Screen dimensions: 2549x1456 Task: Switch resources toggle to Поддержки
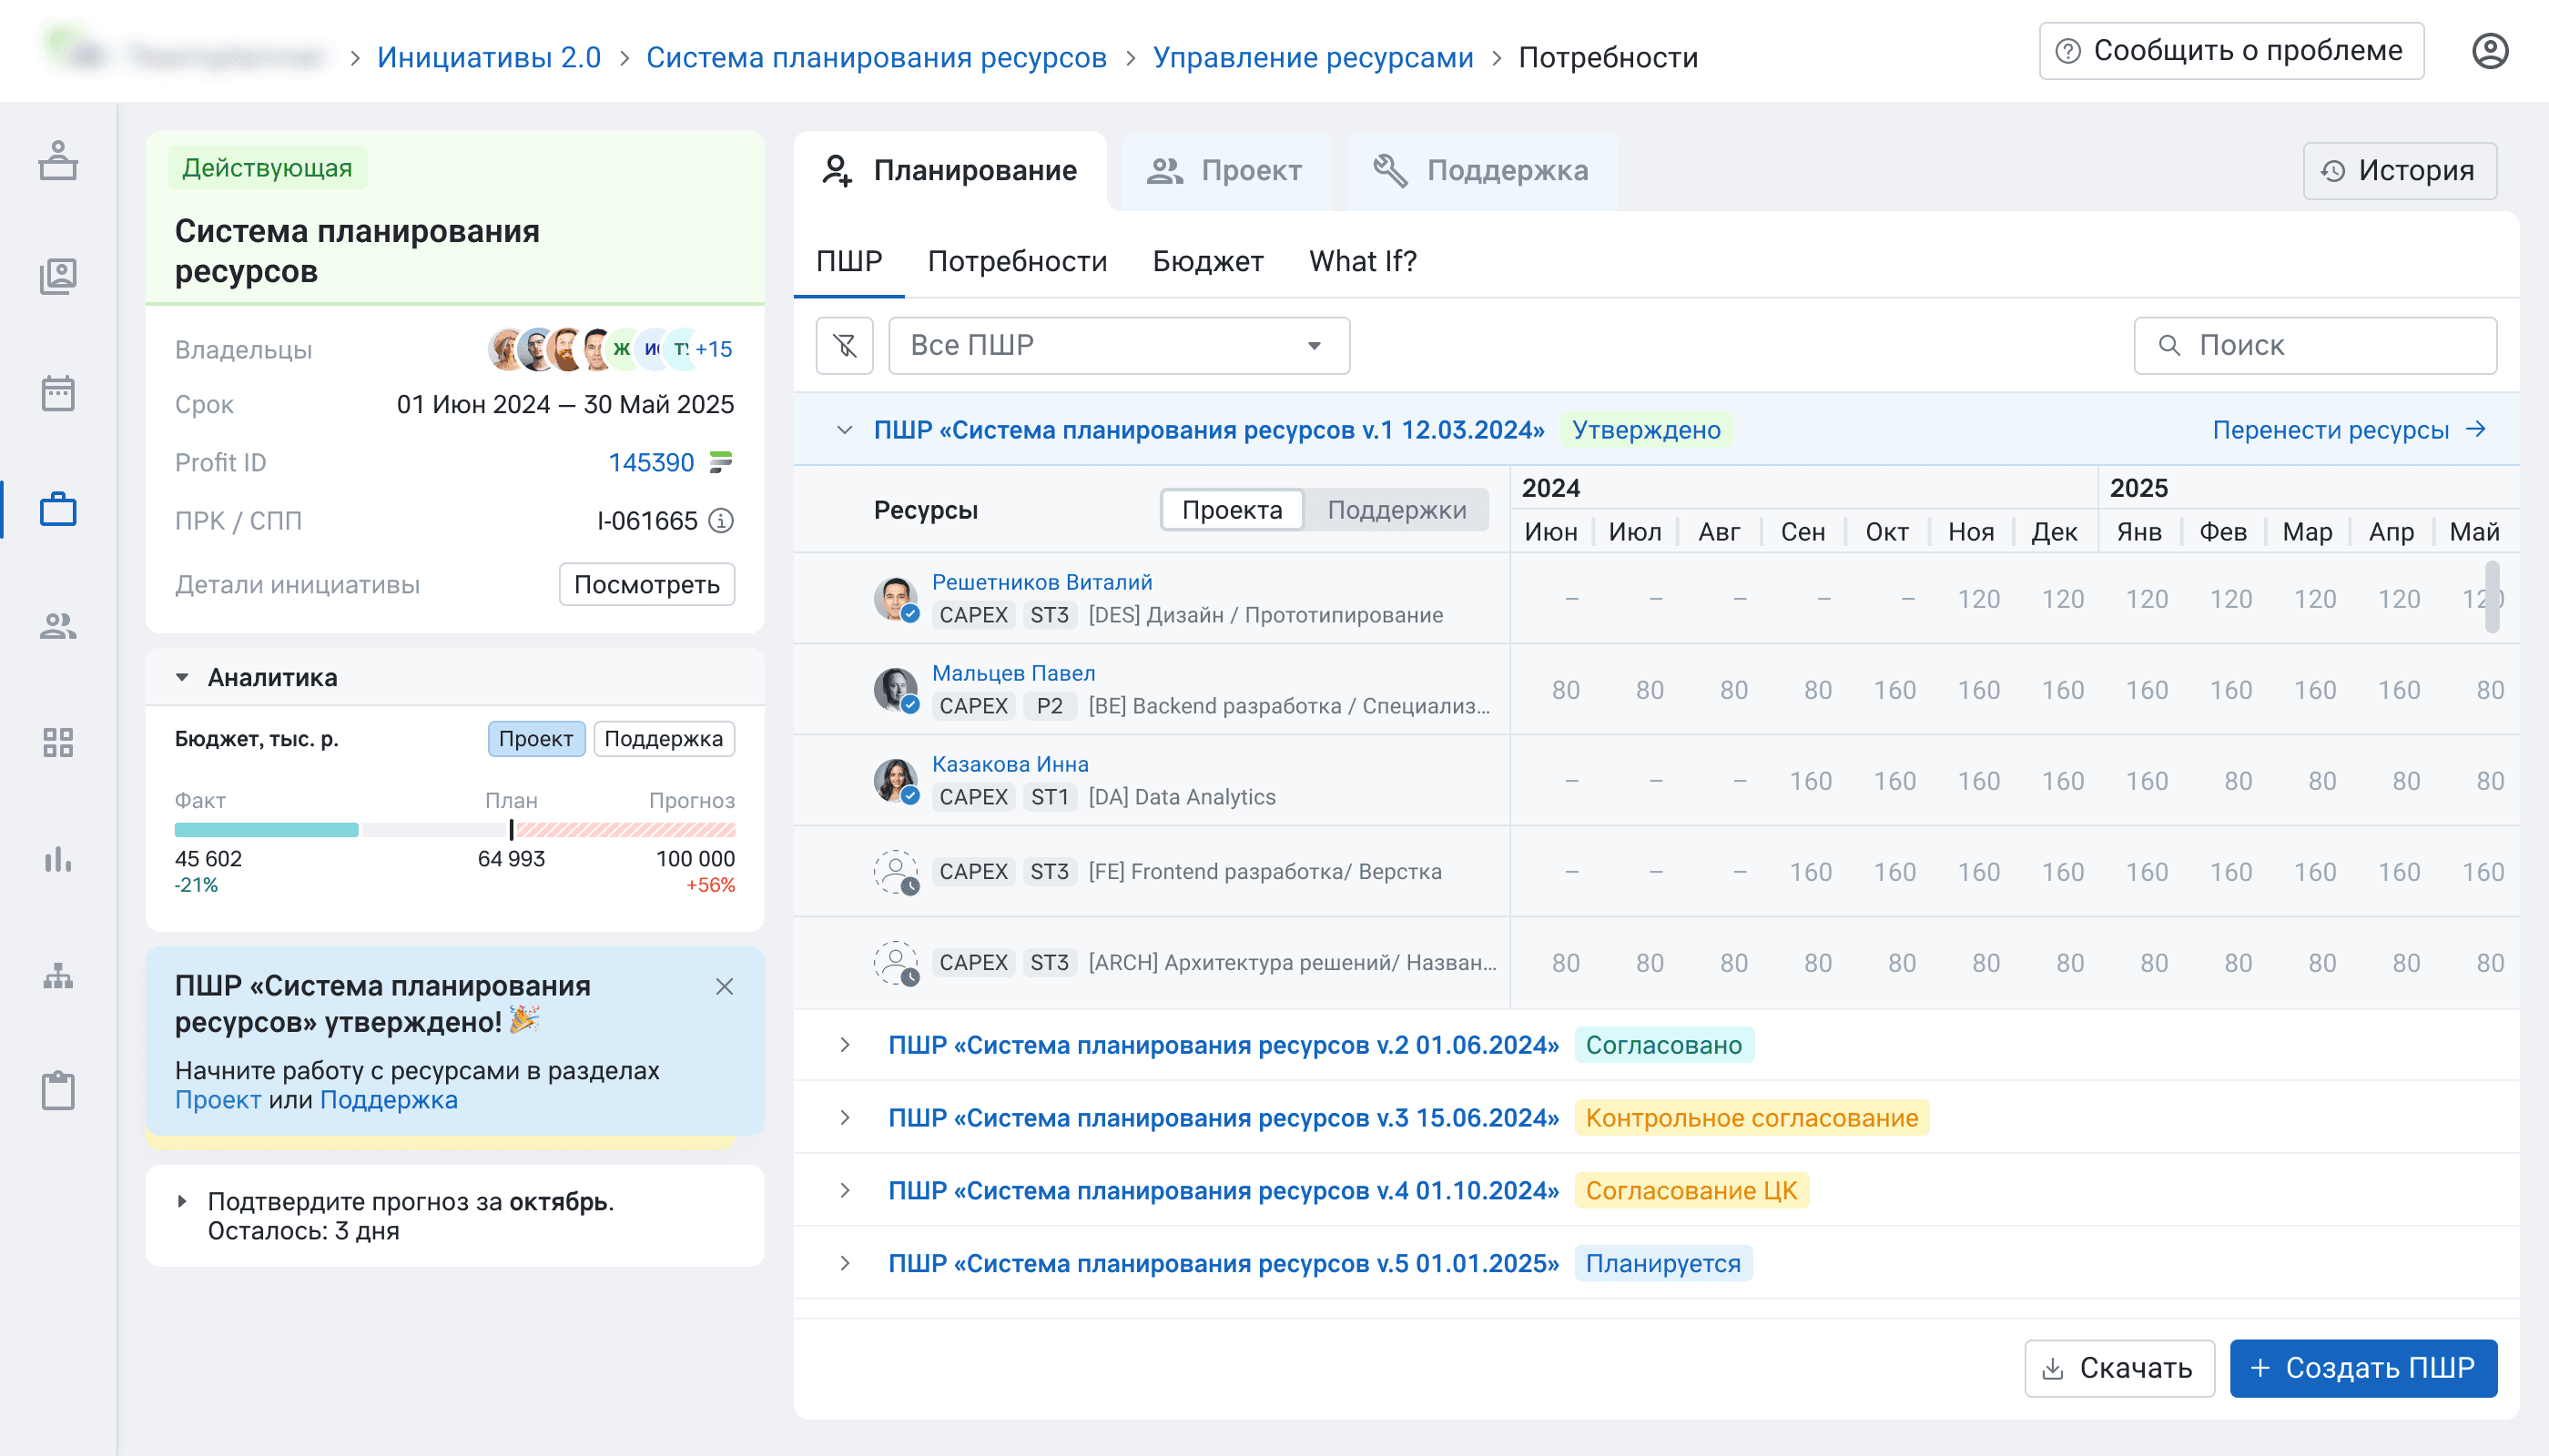(1396, 510)
